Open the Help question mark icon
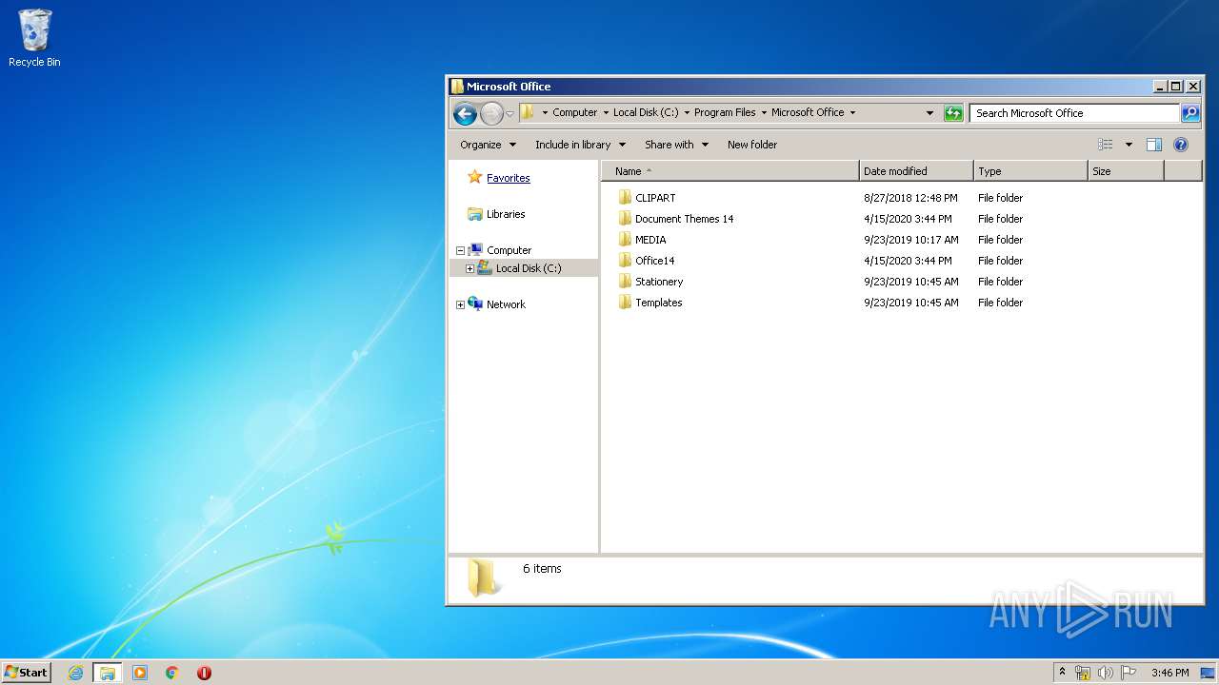Viewport: 1219px width, 685px height. click(x=1181, y=145)
